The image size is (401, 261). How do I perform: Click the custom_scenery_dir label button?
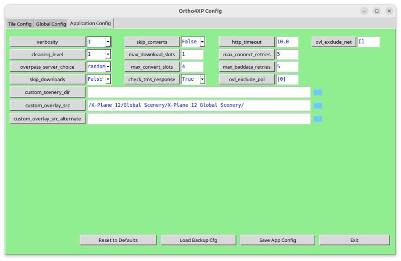[x=47, y=92]
